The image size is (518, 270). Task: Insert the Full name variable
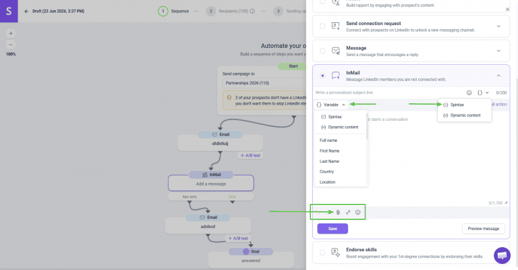click(328, 140)
